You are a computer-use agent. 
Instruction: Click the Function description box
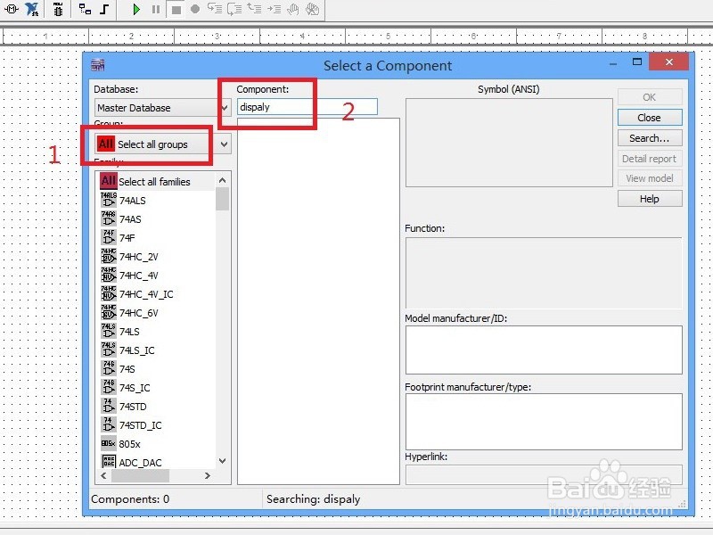pos(544,273)
